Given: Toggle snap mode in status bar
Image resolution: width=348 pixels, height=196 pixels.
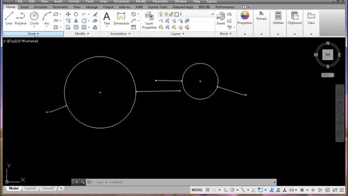Looking at the screenshot, I should tap(214, 190).
